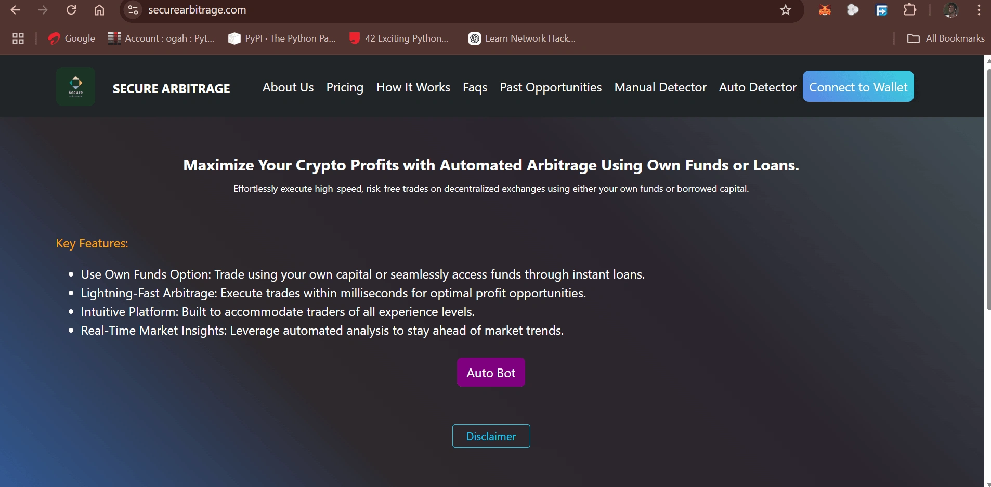Bookmark this page with the star icon
The image size is (991, 487).
click(786, 10)
